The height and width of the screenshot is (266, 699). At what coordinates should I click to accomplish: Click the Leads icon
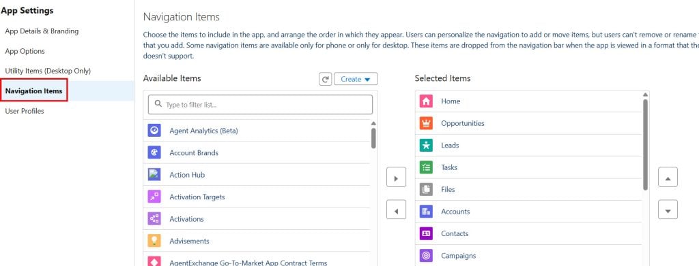[x=426, y=145]
